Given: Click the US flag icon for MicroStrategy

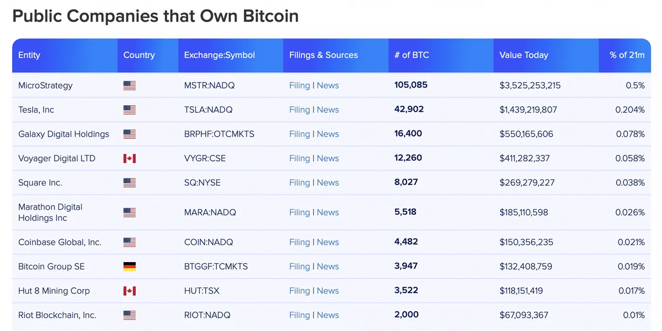Looking at the screenshot, I should [129, 85].
